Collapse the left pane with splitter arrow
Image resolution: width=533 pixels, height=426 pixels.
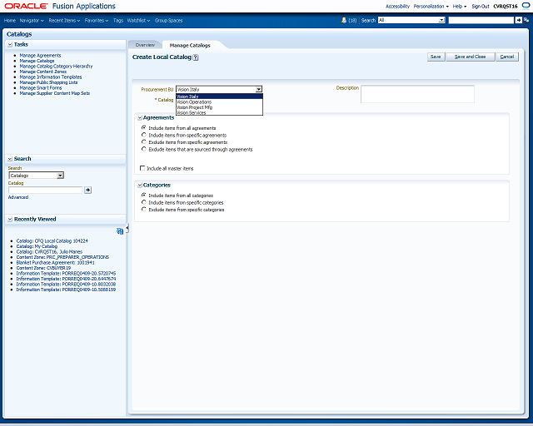[x=127, y=229]
